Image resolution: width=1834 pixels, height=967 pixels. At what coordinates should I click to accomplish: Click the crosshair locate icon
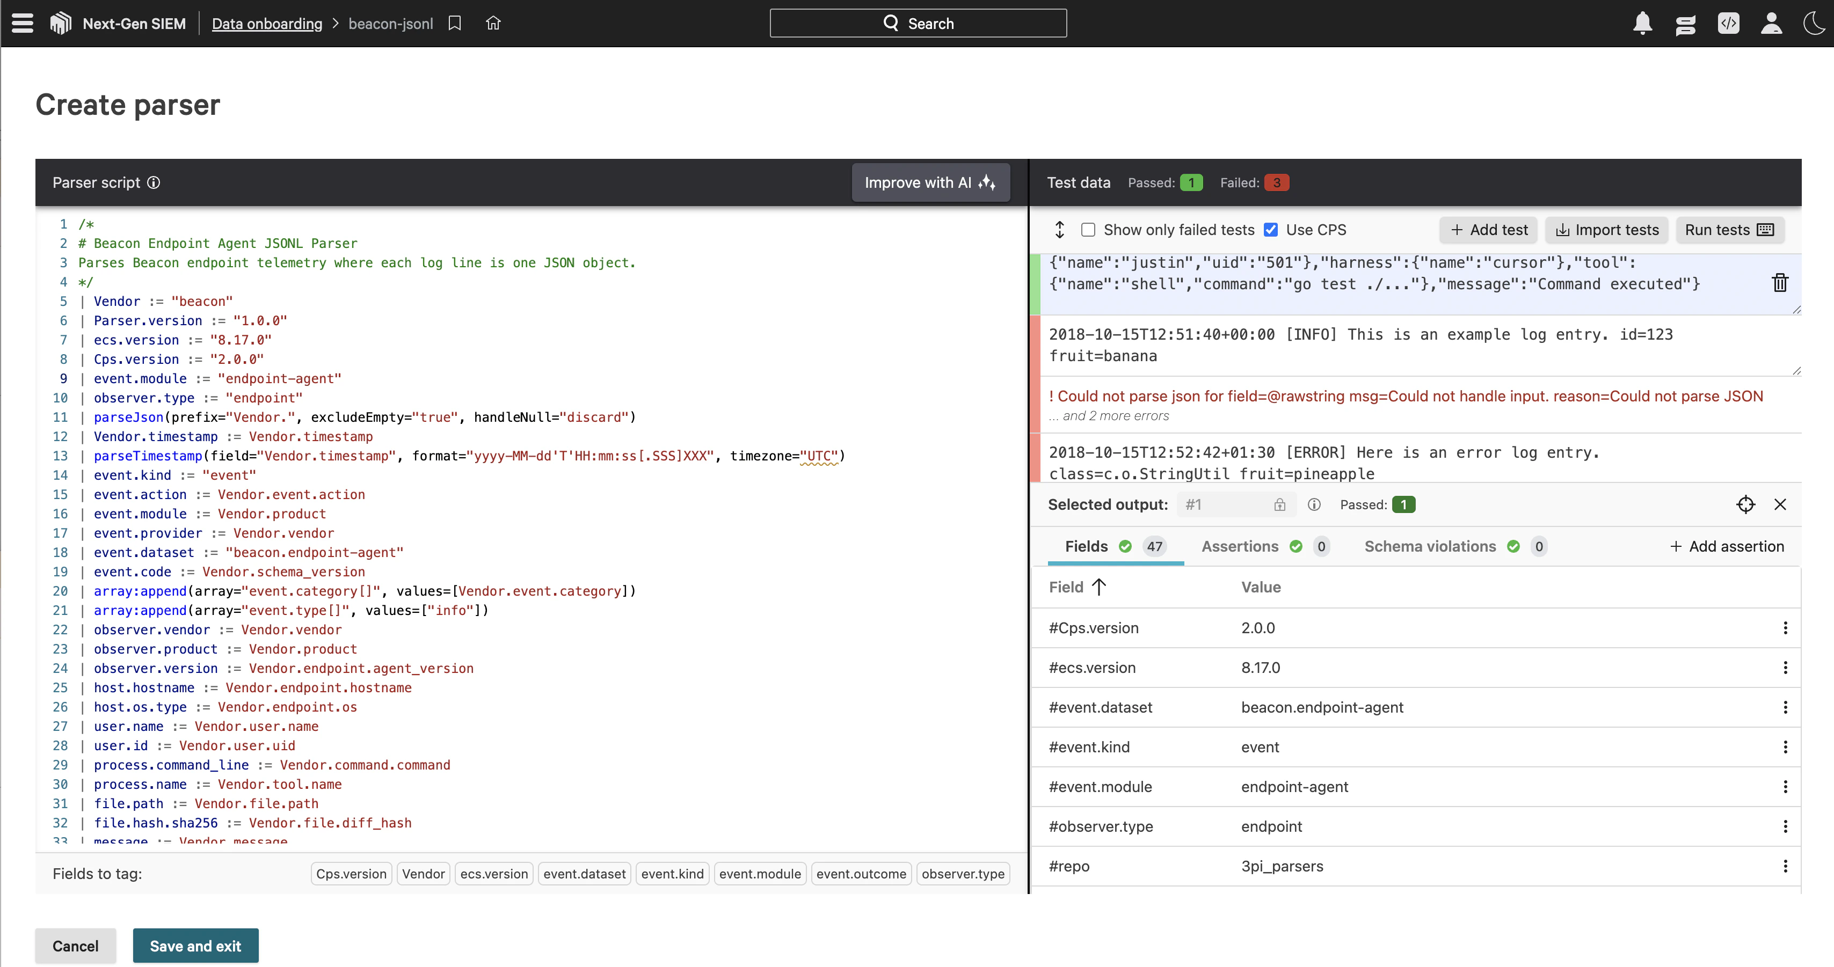tap(1746, 504)
